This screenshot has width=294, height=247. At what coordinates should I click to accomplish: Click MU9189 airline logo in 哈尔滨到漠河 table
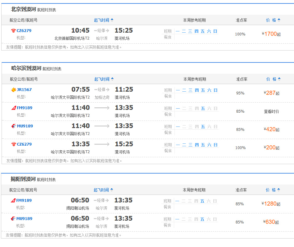pyautogui.click(x=13, y=126)
